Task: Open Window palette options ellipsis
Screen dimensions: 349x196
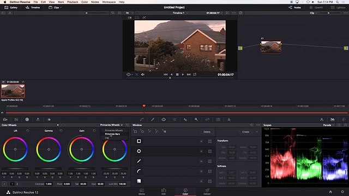Action: (258, 125)
